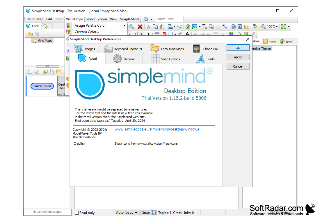This screenshot has width=322, height=223.
Task: Click the duplicate mind map pages icon
Action: 37,71
